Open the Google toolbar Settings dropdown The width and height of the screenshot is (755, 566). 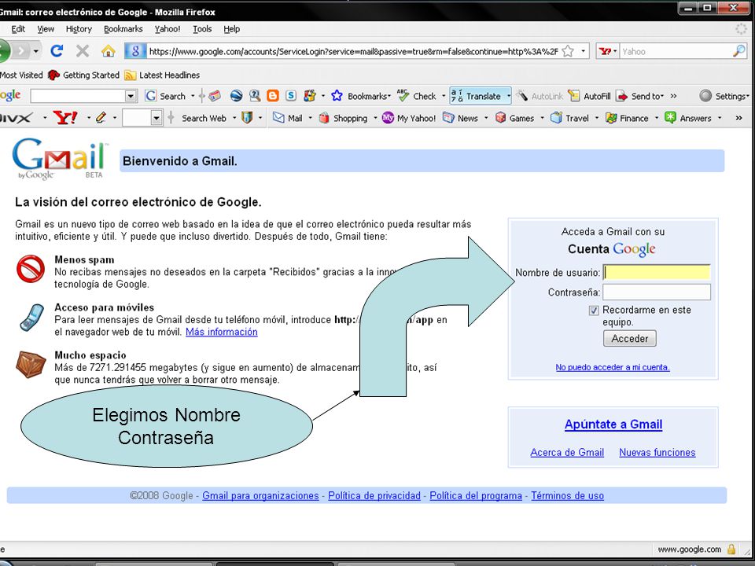click(724, 96)
